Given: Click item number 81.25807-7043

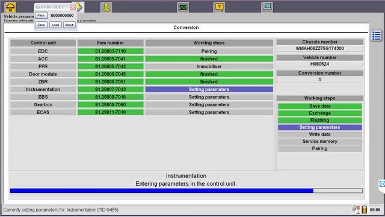Looking at the screenshot, I should point(111,89).
